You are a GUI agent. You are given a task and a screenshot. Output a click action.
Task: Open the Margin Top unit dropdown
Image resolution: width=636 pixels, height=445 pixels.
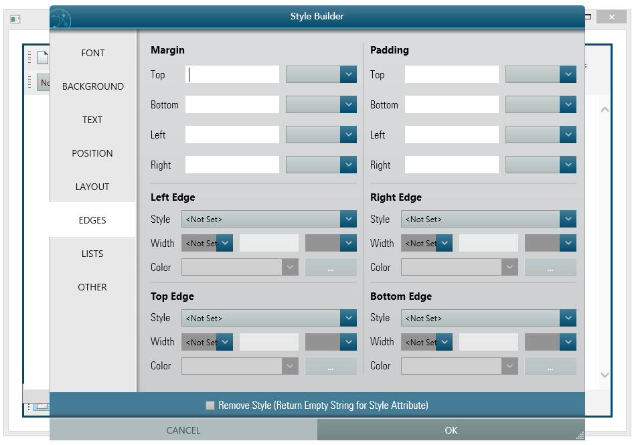click(349, 74)
